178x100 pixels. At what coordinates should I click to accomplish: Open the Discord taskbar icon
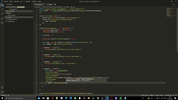[x=116, y=98]
